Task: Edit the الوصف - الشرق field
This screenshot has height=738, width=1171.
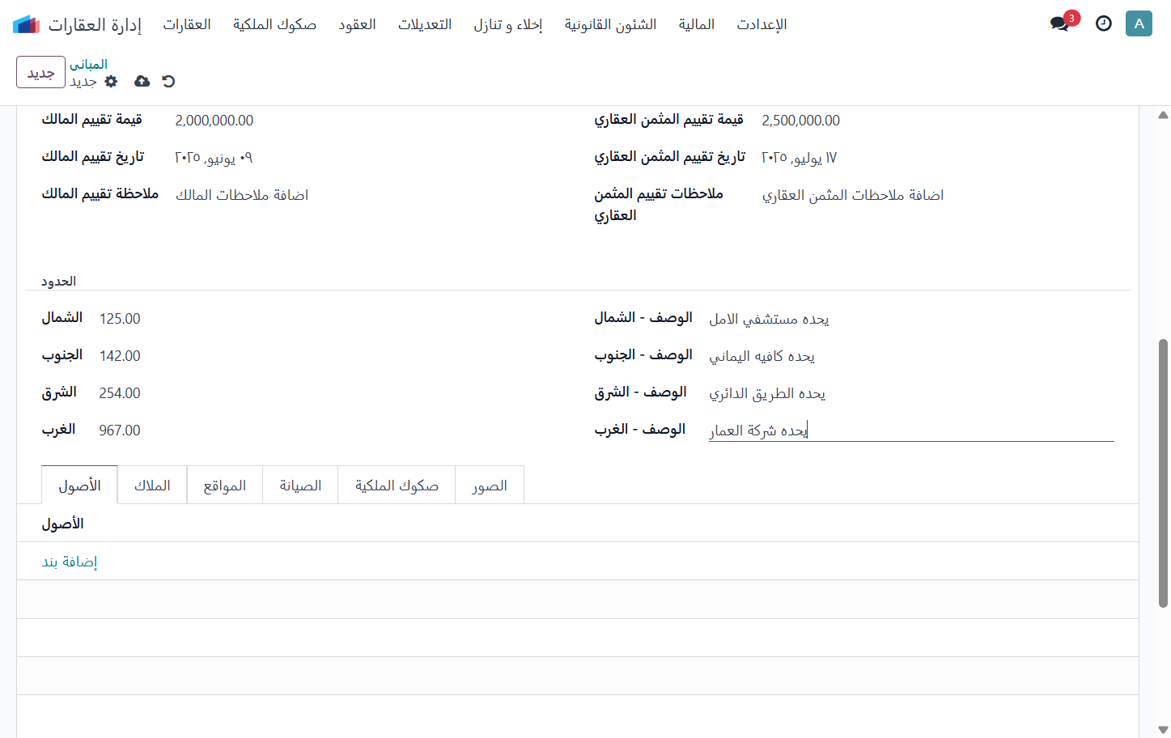Action: (x=911, y=393)
